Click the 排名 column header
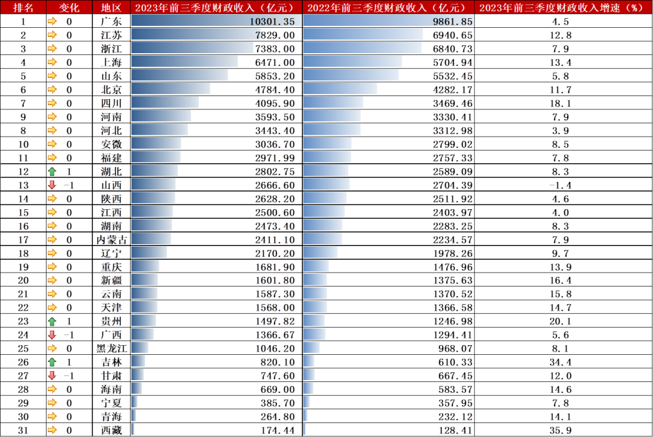This screenshot has width=653, height=437. tap(24, 7)
